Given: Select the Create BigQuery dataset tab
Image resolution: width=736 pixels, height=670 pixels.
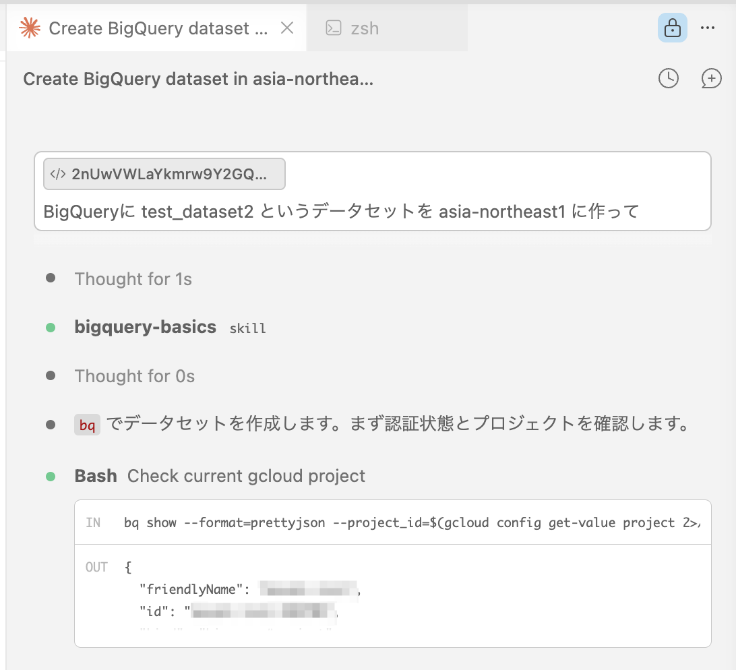Looking at the screenshot, I should click(x=157, y=28).
